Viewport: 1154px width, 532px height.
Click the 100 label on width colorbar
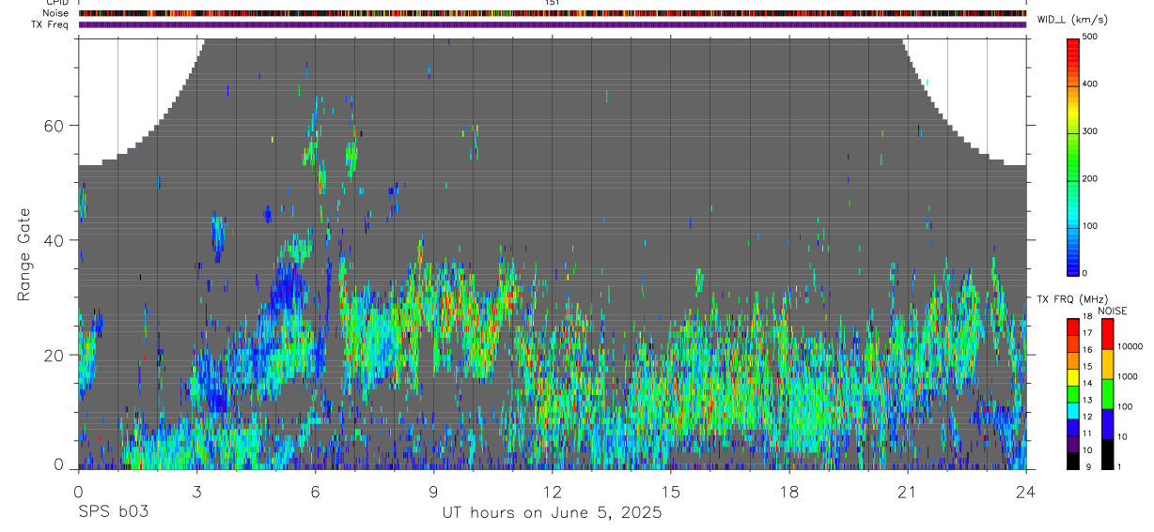tap(1091, 226)
